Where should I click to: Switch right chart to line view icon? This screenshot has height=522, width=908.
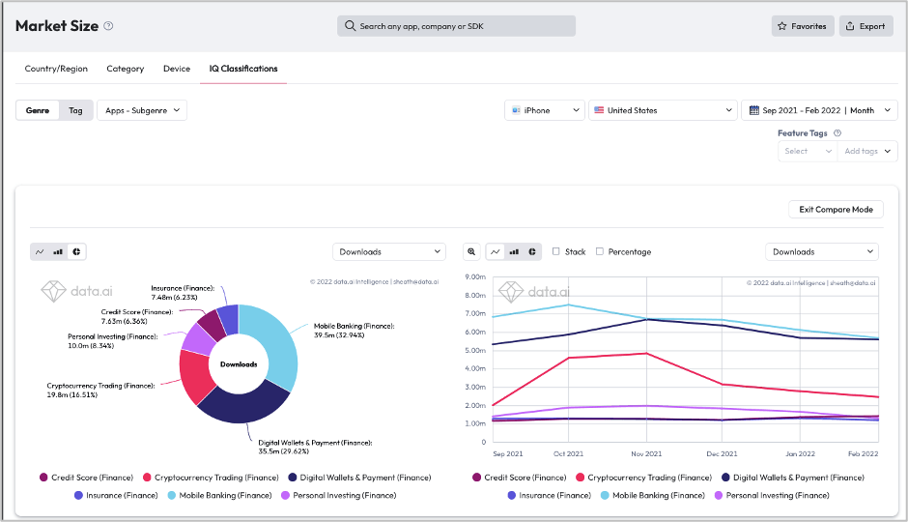[x=496, y=252]
